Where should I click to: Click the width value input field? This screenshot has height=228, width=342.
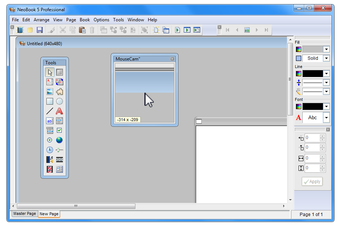(x=312, y=158)
